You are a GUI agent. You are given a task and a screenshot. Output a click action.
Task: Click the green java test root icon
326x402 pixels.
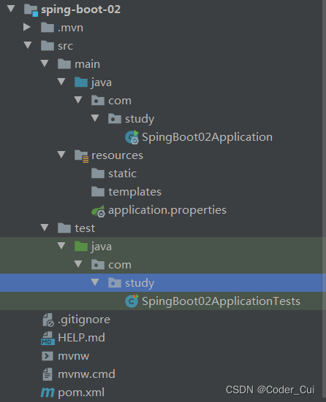(81, 246)
